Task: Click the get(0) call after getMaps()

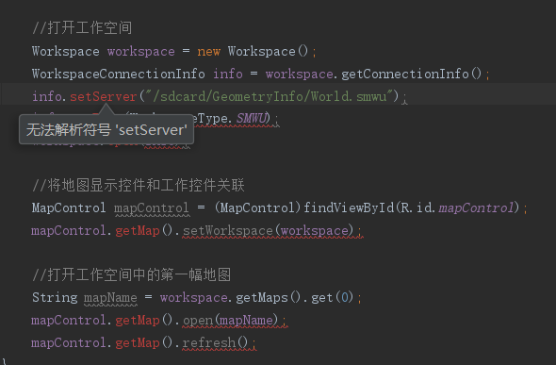Action: [x=333, y=298]
